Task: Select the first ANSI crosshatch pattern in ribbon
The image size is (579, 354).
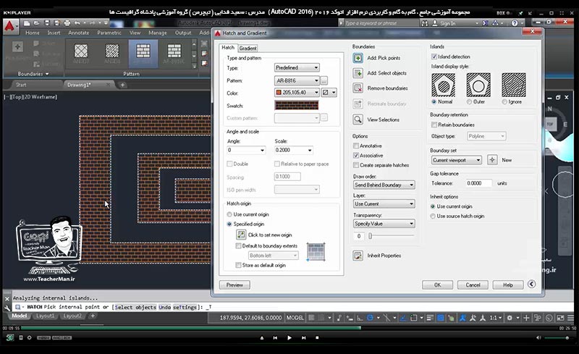Action: click(x=81, y=54)
